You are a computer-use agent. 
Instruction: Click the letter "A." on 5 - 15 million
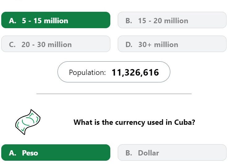13,21
